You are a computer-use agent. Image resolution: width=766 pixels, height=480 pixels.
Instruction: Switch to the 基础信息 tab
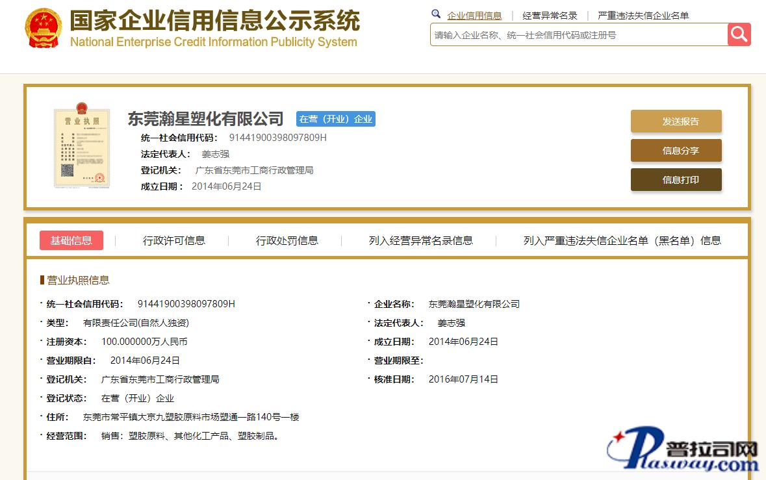tap(71, 240)
